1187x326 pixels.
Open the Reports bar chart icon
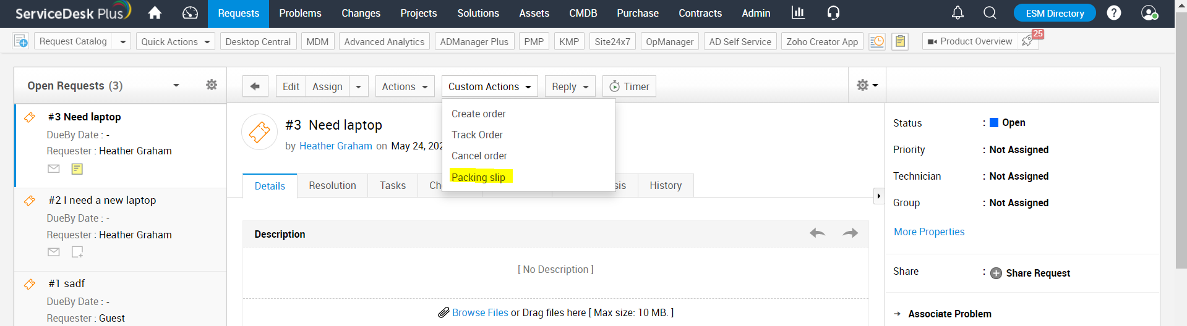coord(798,13)
